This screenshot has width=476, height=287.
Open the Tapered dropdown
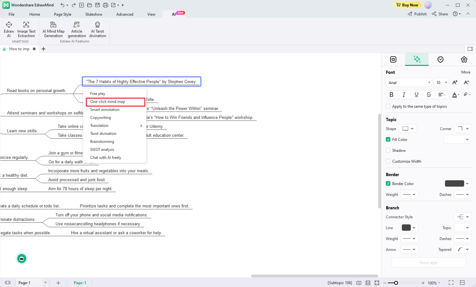[x=463, y=249]
